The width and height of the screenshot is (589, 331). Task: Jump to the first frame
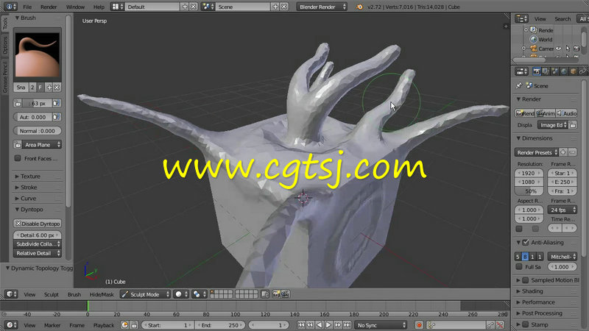301,325
